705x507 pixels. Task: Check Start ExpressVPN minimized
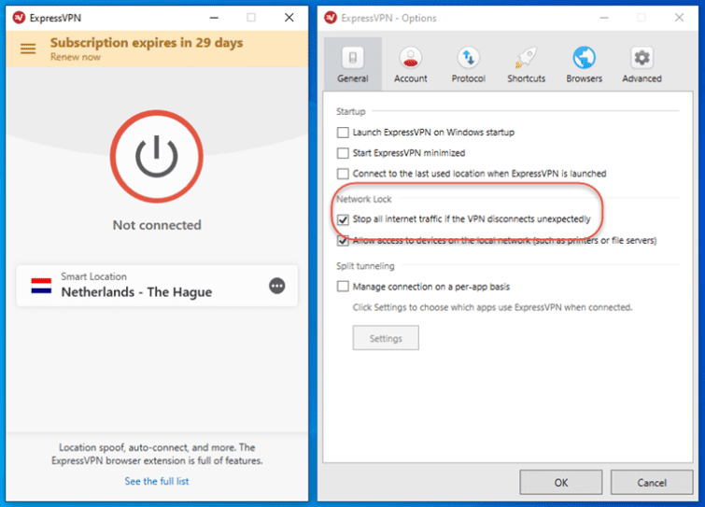344,153
